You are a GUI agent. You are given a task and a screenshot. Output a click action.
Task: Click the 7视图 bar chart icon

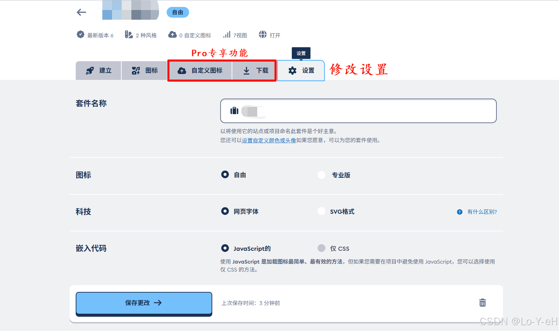coord(227,35)
